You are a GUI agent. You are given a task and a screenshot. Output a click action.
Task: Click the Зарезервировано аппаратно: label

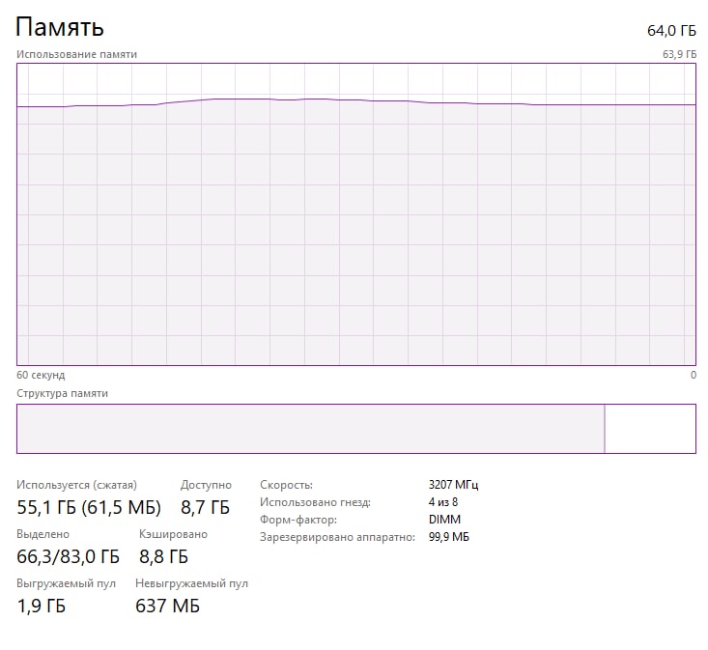click(x=337, y=537)
